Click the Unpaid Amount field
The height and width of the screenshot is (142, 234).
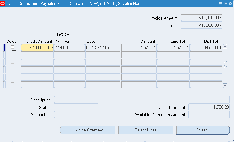(x=209, y=107)
